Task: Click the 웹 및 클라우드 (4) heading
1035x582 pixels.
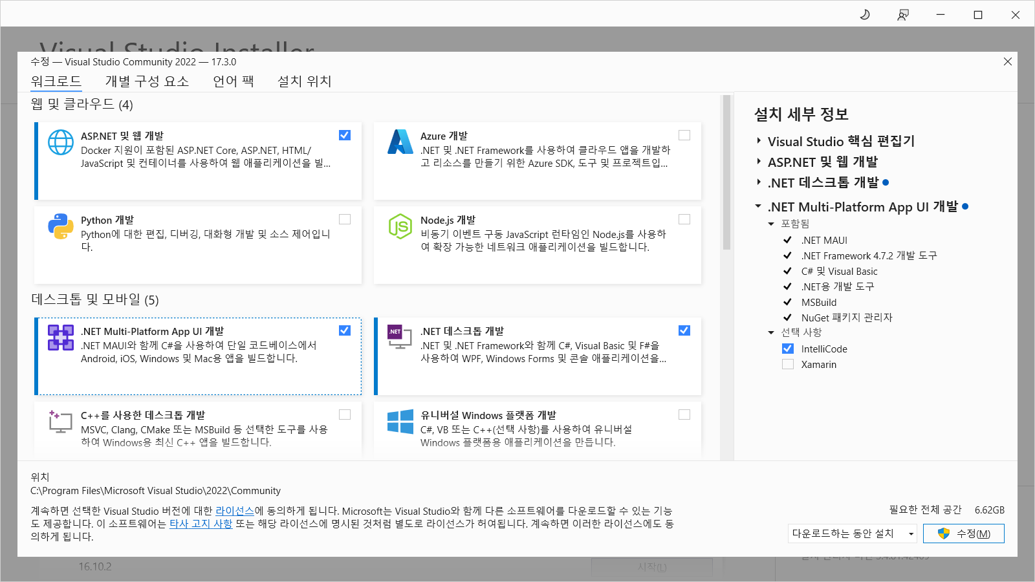Action: tap(82, 104)
